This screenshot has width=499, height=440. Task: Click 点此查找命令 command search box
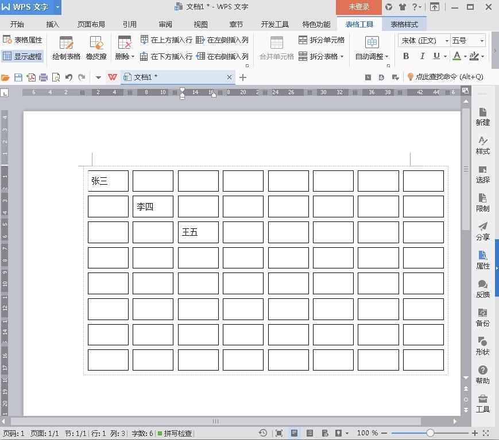pyautogui.click(x=446, y=77)
